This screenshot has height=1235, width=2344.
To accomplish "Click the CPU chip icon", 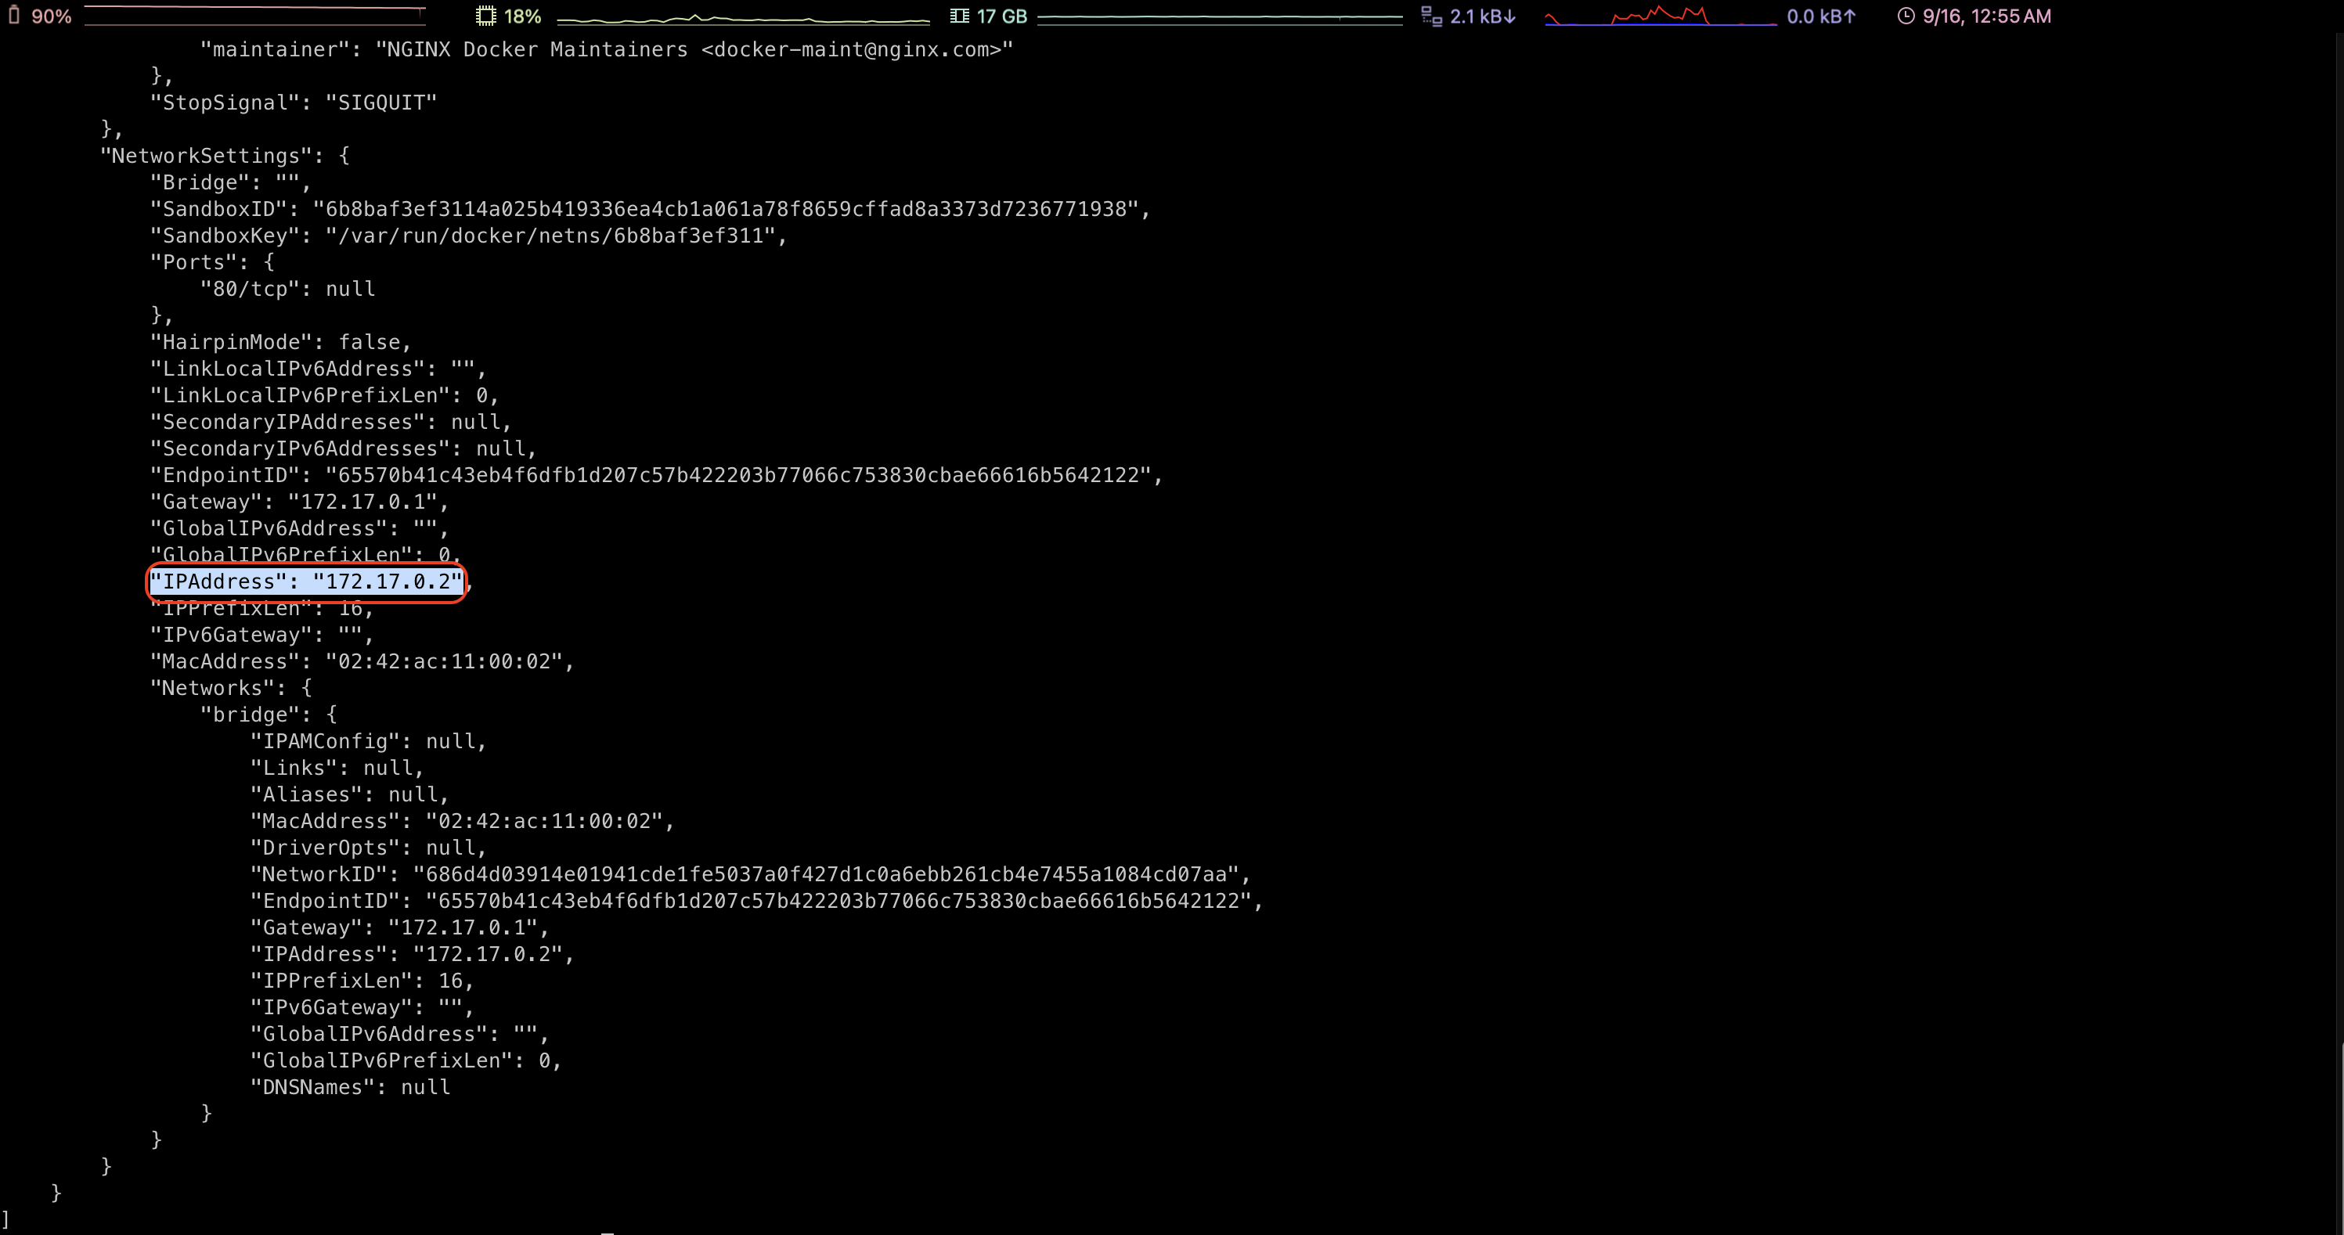I will [x=486, y=16].
